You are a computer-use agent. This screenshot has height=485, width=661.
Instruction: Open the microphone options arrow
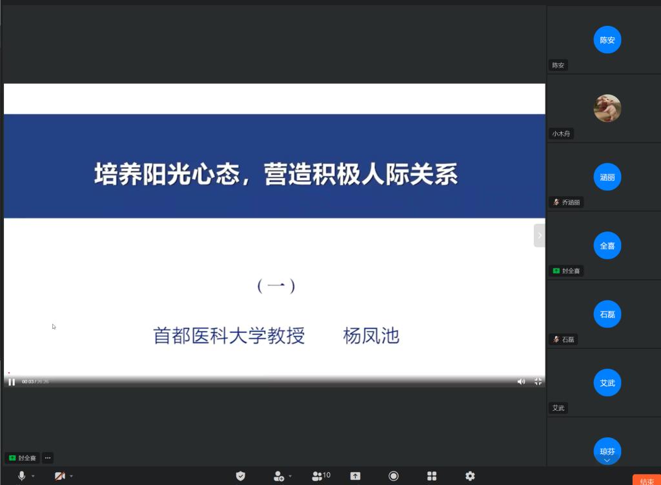coord(34,477)
